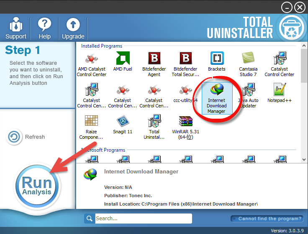This screenshot has width=308, height=234.
Task: Select the AMD Fuel program icon
Action: 123,61
